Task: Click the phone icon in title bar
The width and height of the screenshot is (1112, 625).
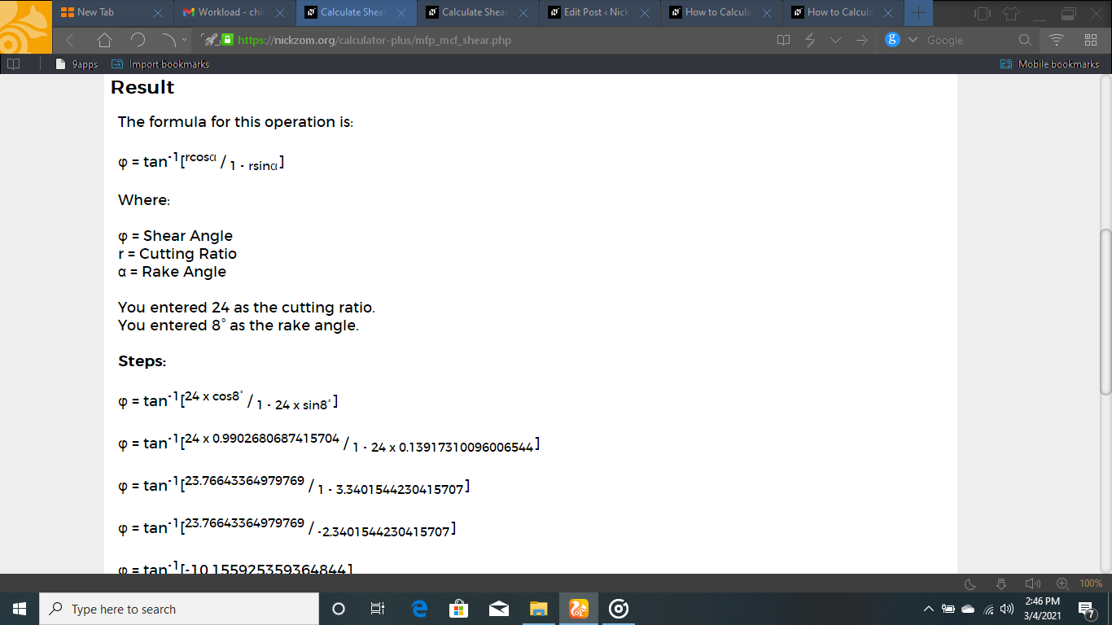Action: pyautogui.click(x=983, y=13)
